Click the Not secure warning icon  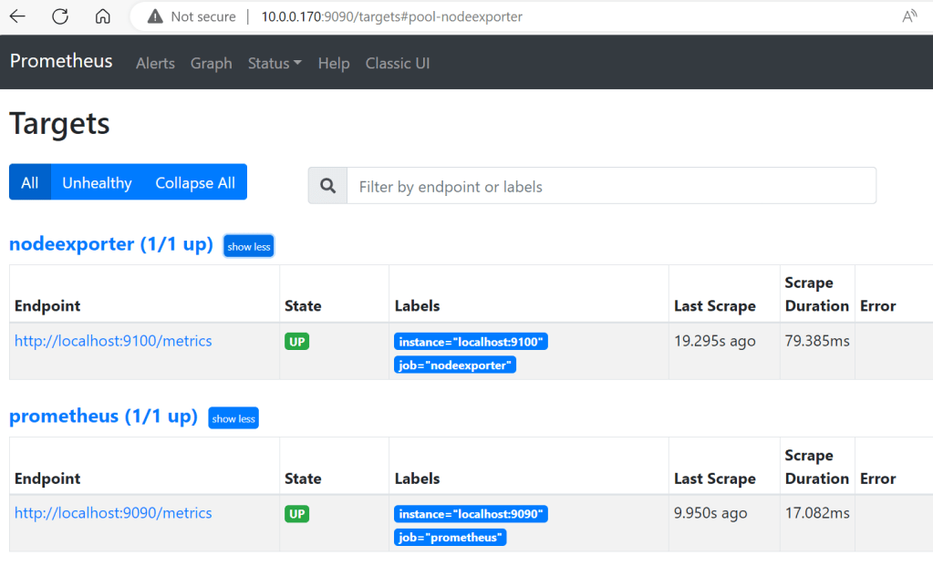[x=155, y=16]
